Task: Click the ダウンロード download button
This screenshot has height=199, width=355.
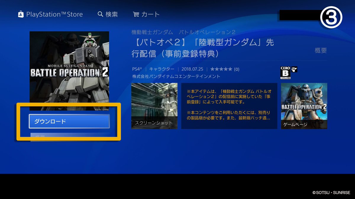Action: pyautogui.click(x=69, y=121)
